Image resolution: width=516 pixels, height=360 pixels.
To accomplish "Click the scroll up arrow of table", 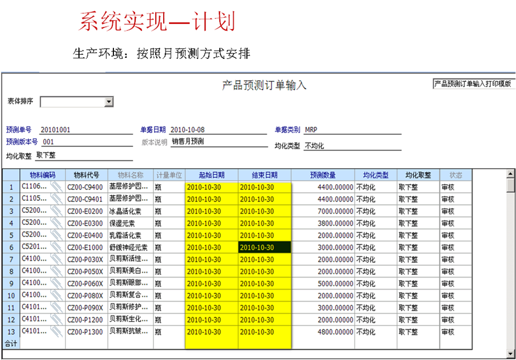I will 510,173.
